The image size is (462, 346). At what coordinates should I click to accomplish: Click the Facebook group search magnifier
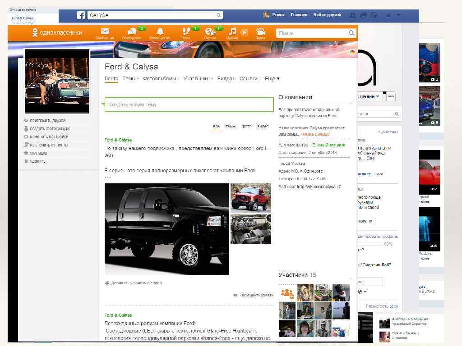397,114
